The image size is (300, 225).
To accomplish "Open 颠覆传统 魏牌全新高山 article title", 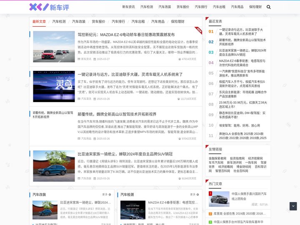I will (x=117, y=114).
